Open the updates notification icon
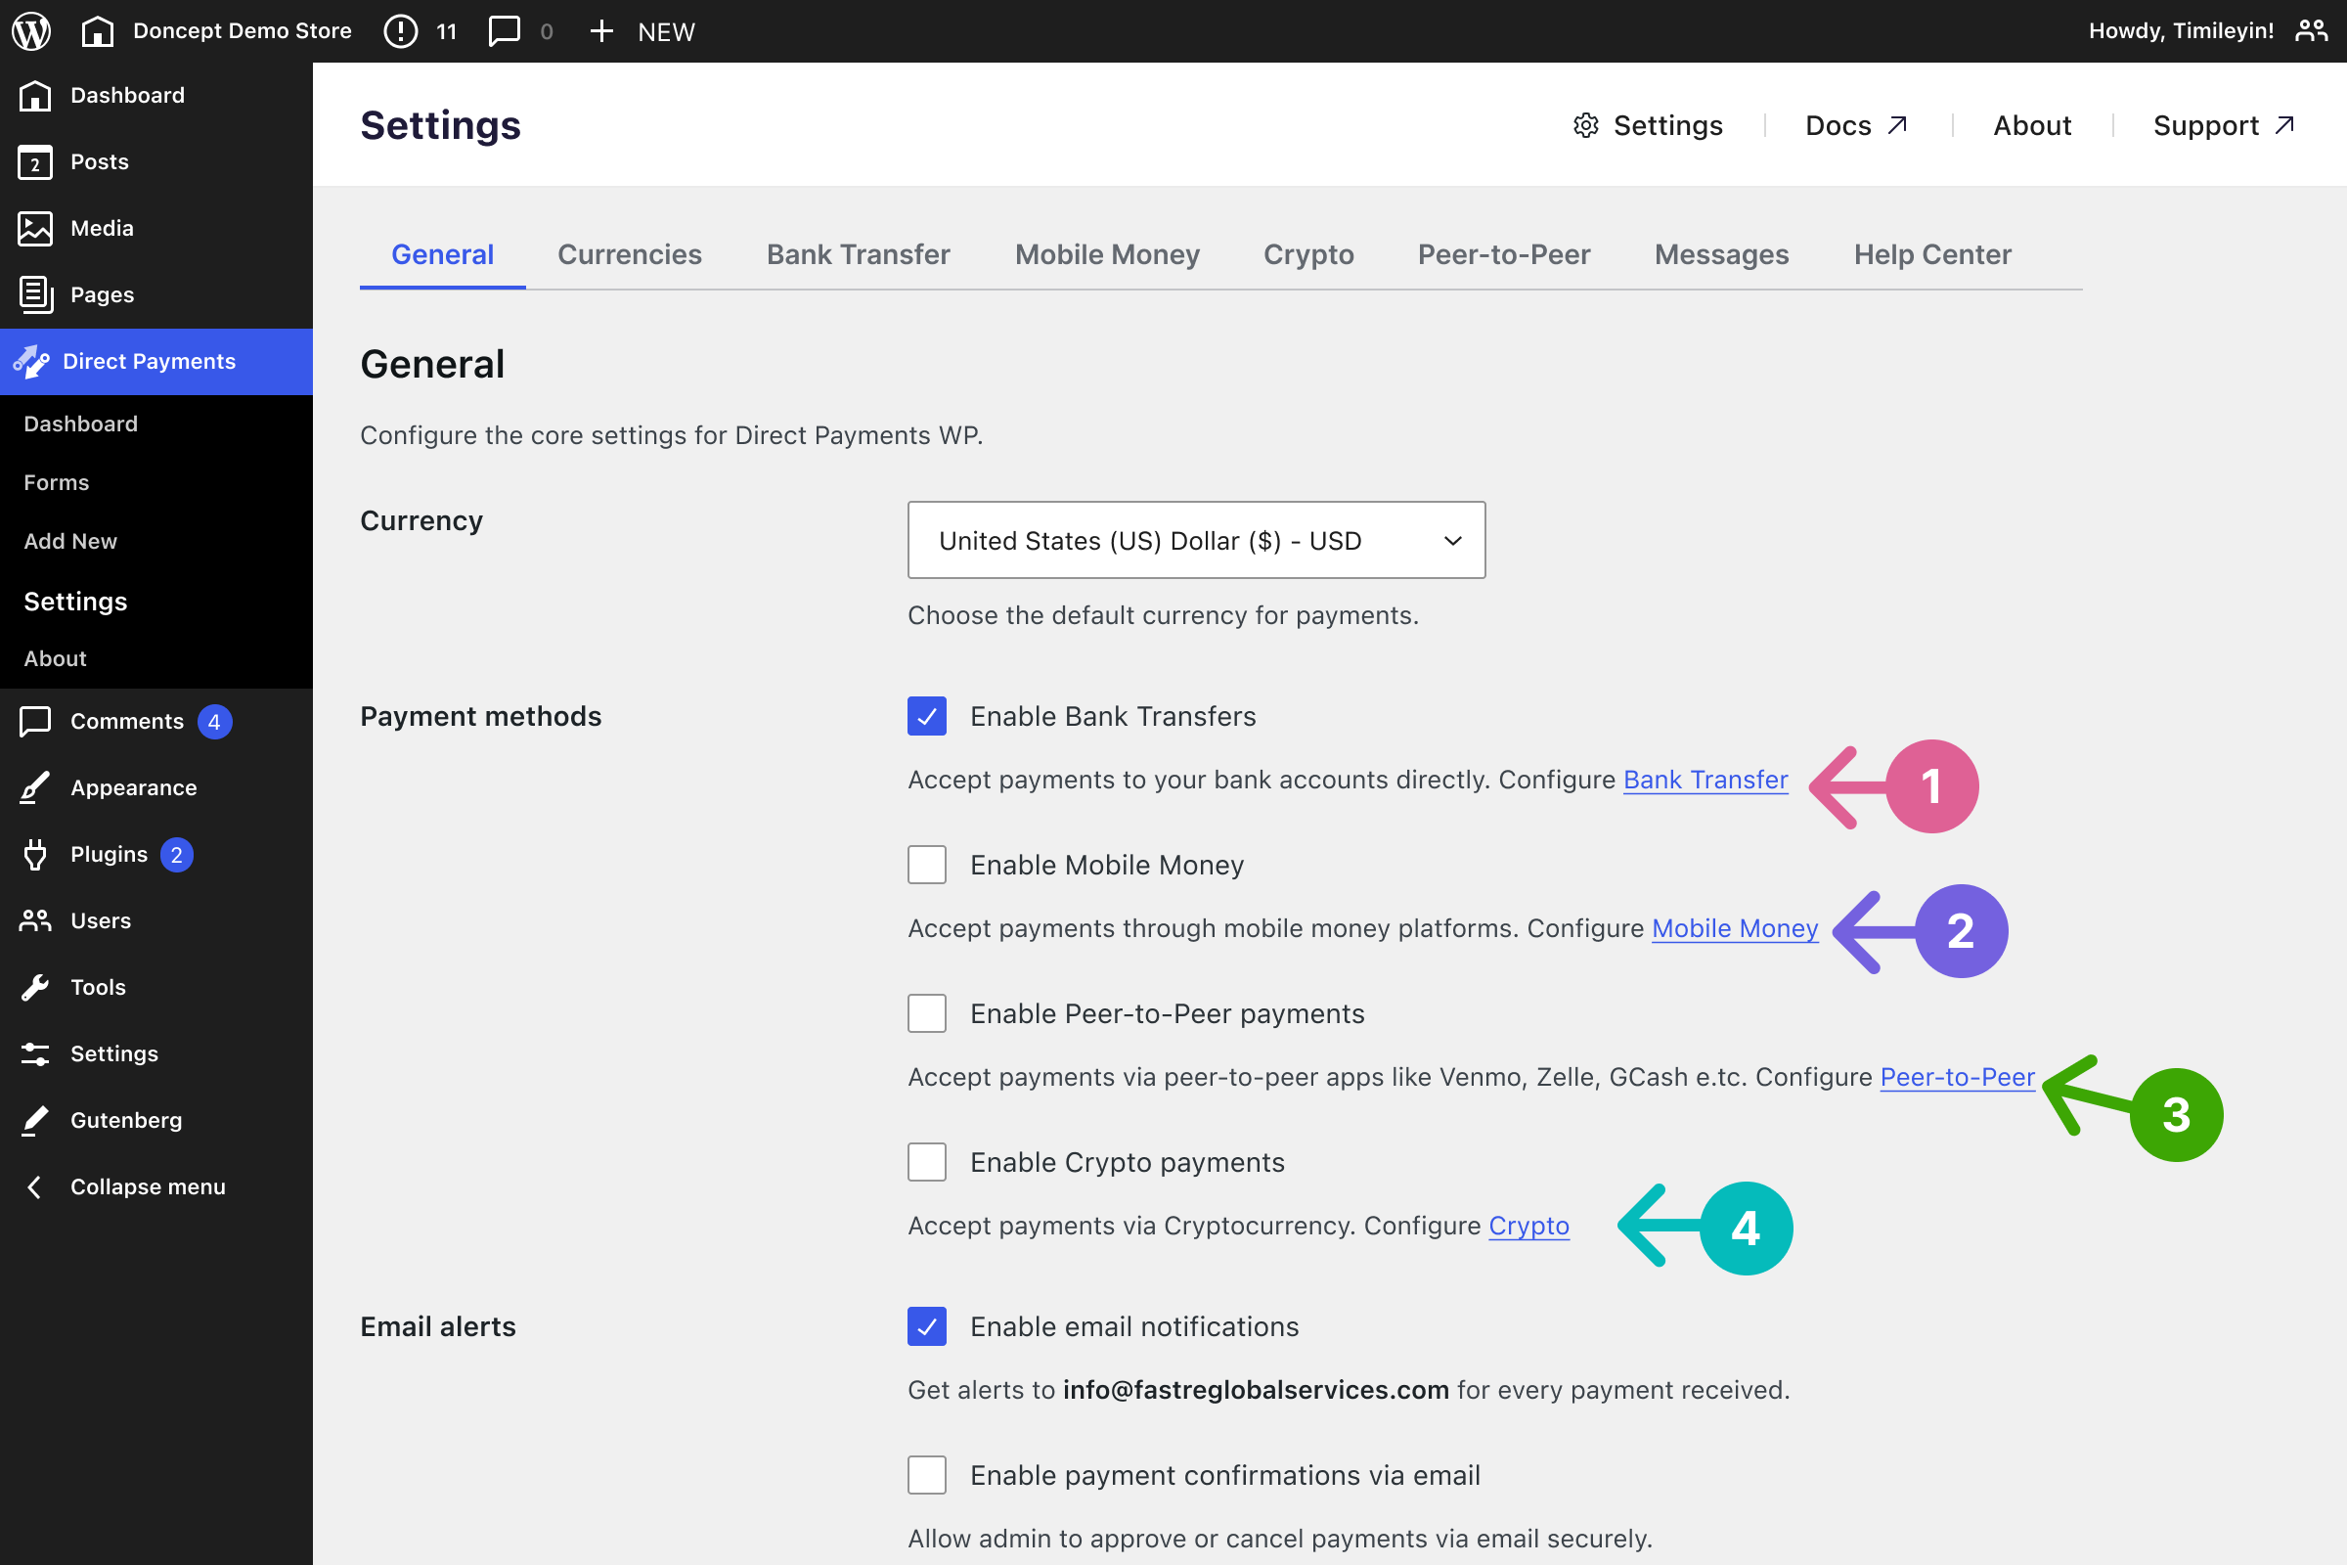The width and height of the screenshot is (2347, 1565). pos(400,31)
